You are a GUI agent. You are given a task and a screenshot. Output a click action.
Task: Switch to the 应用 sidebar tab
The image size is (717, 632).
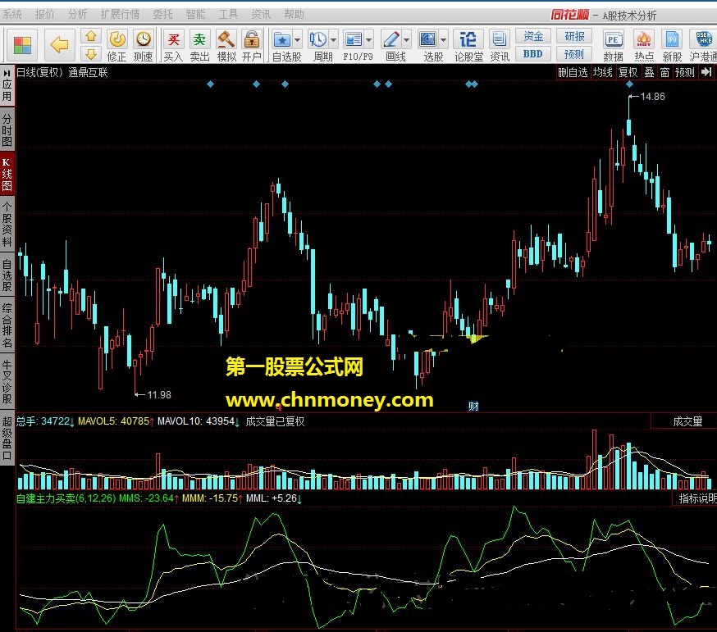[x=7, y=85]
